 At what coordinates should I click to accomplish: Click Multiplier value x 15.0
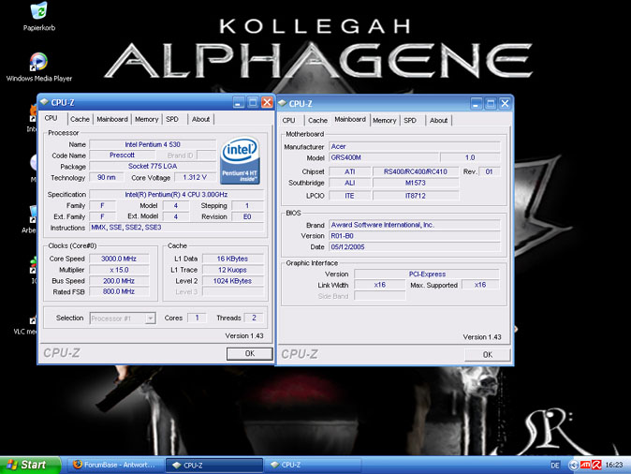(x=119, y=270)
